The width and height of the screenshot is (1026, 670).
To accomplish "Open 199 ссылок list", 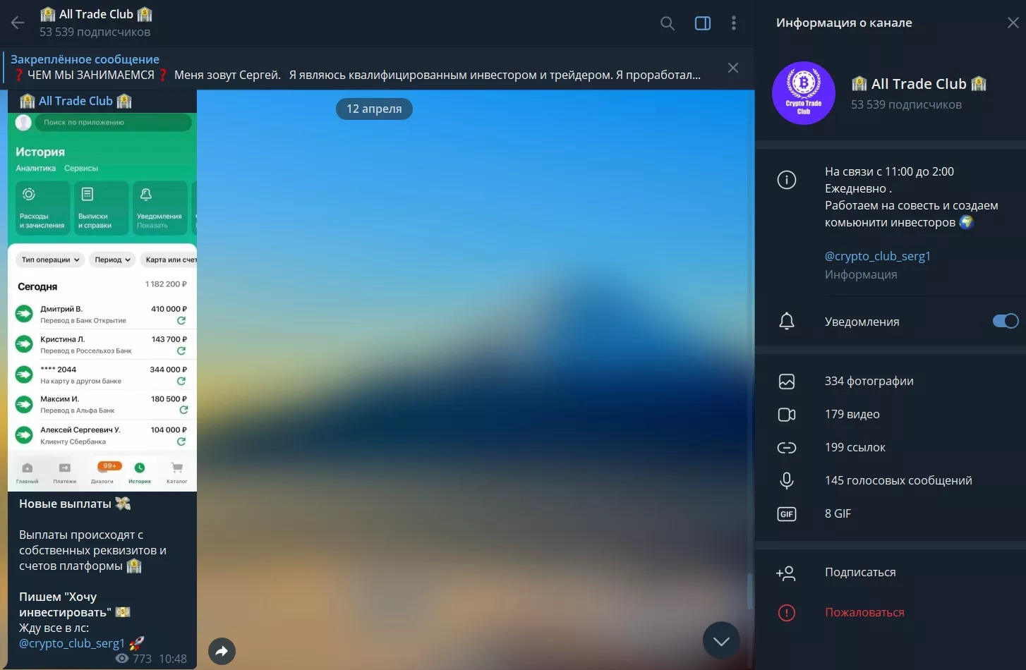I will coord(855,448).
